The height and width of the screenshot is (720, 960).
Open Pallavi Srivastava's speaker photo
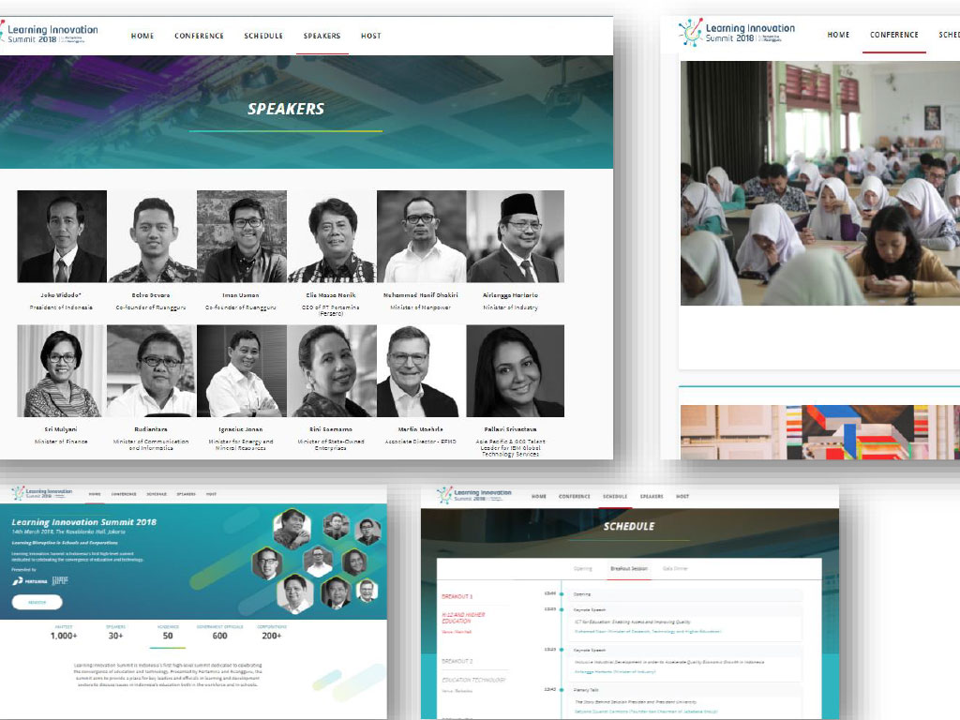tap(516, 371)
